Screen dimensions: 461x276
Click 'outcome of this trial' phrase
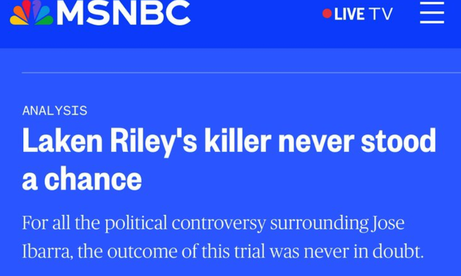186,251
